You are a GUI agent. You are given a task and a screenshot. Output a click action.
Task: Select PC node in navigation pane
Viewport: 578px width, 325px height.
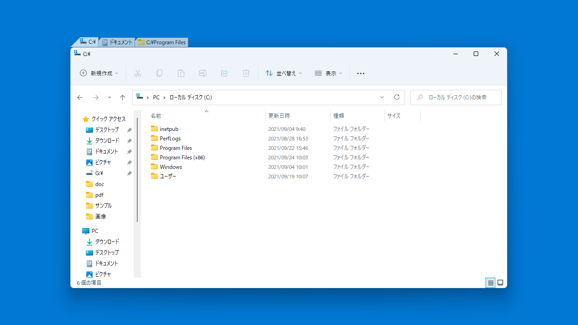coord(95,231)
